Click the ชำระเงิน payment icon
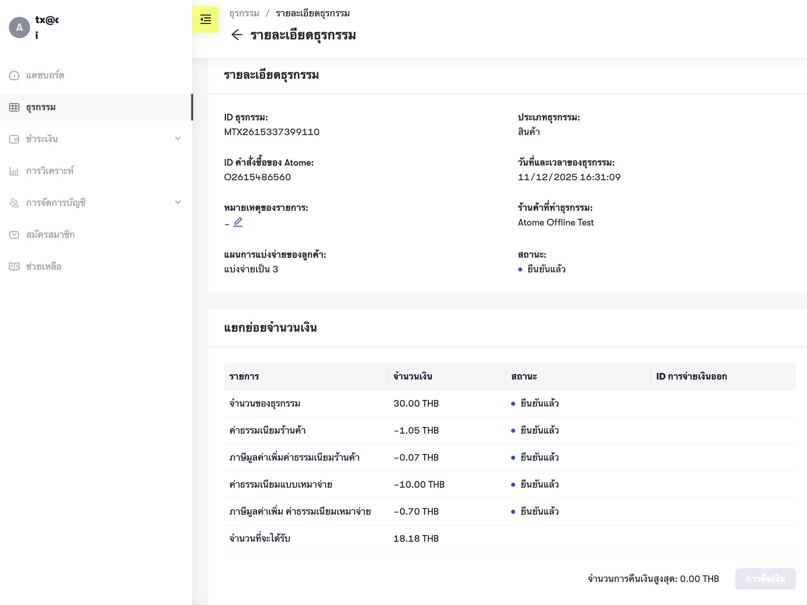Image resolution: width=807 pixels, height=605 pixels. [x=14, y=139]
